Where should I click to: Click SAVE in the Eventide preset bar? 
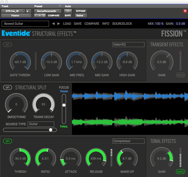[78, 24]
